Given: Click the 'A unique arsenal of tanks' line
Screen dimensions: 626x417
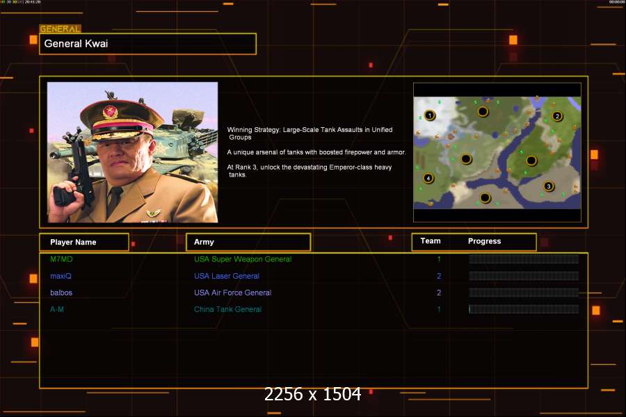Looking at the screenshot, I should (x=316, y=152).
